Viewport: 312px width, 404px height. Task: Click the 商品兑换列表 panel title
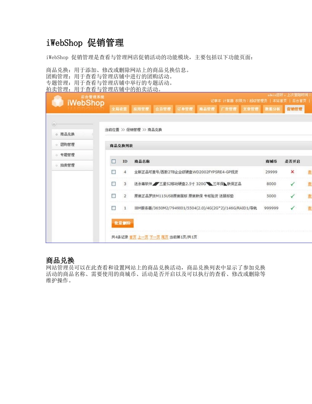tap(121, 146)
